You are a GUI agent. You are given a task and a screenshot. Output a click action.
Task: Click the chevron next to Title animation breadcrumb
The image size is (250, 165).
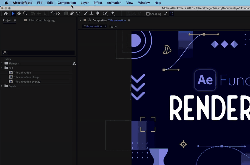105,26
